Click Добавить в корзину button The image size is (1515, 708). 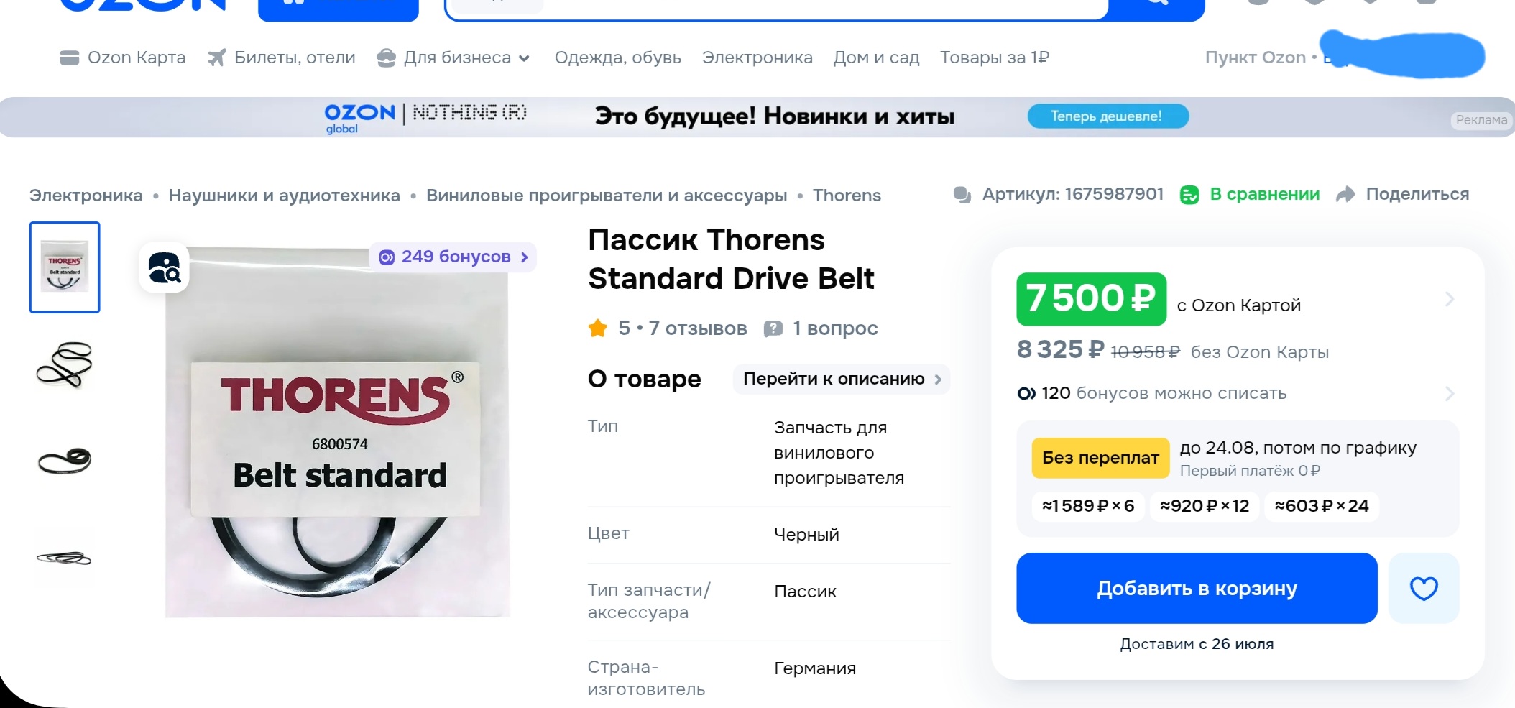[1197, 588]
